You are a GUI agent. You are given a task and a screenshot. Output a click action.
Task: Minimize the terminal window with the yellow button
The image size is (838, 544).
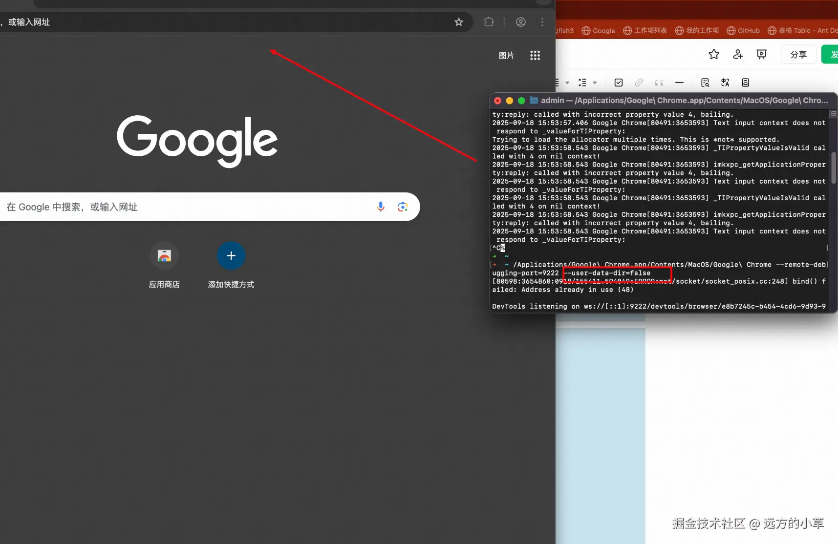point(510,101)
